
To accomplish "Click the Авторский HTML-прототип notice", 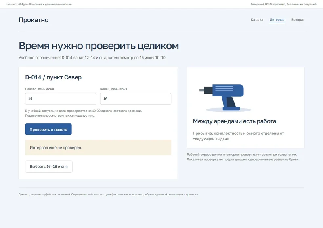I will (x=283, y=4).
